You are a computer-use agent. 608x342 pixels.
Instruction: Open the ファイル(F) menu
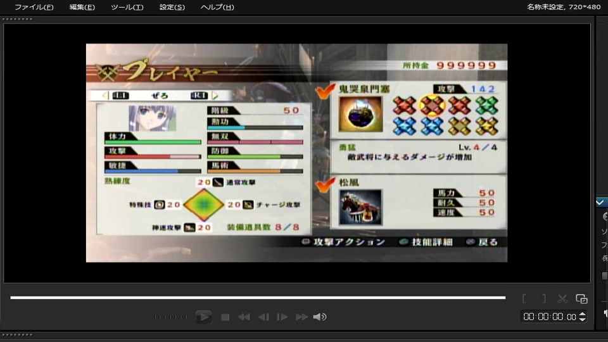[34, 7]
